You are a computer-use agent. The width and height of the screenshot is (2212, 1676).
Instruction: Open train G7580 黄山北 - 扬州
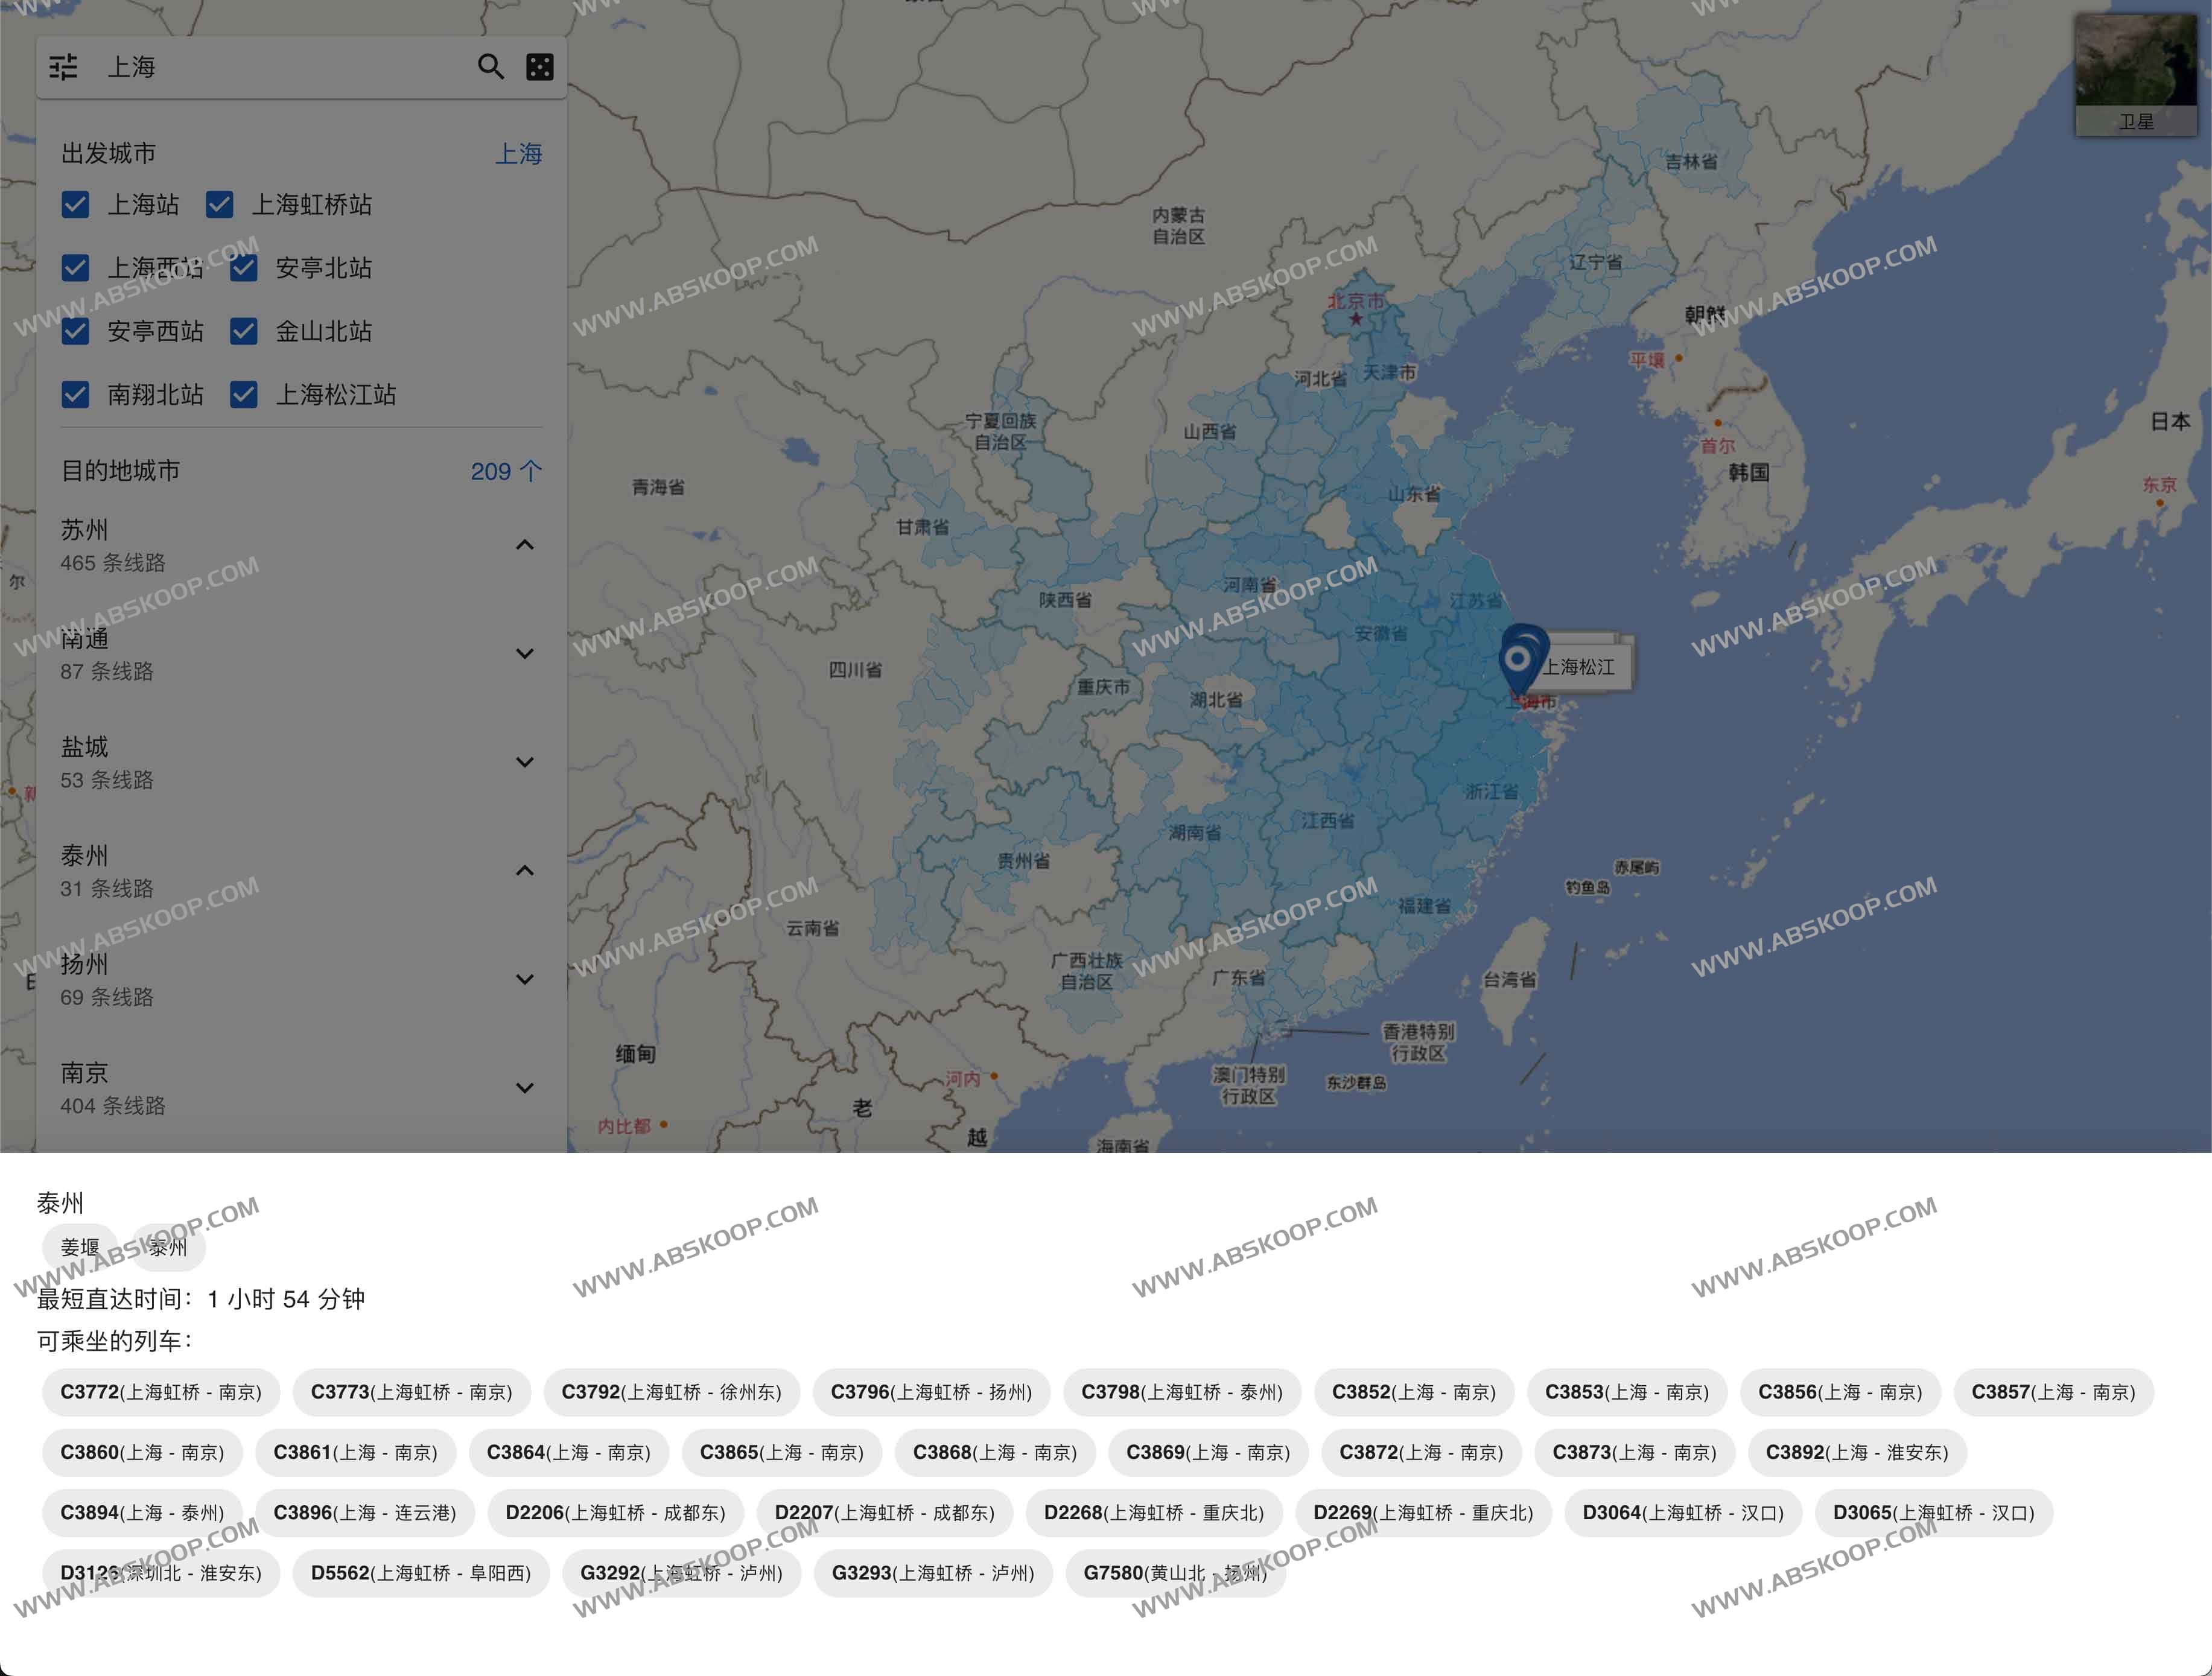(1175, 1573)
